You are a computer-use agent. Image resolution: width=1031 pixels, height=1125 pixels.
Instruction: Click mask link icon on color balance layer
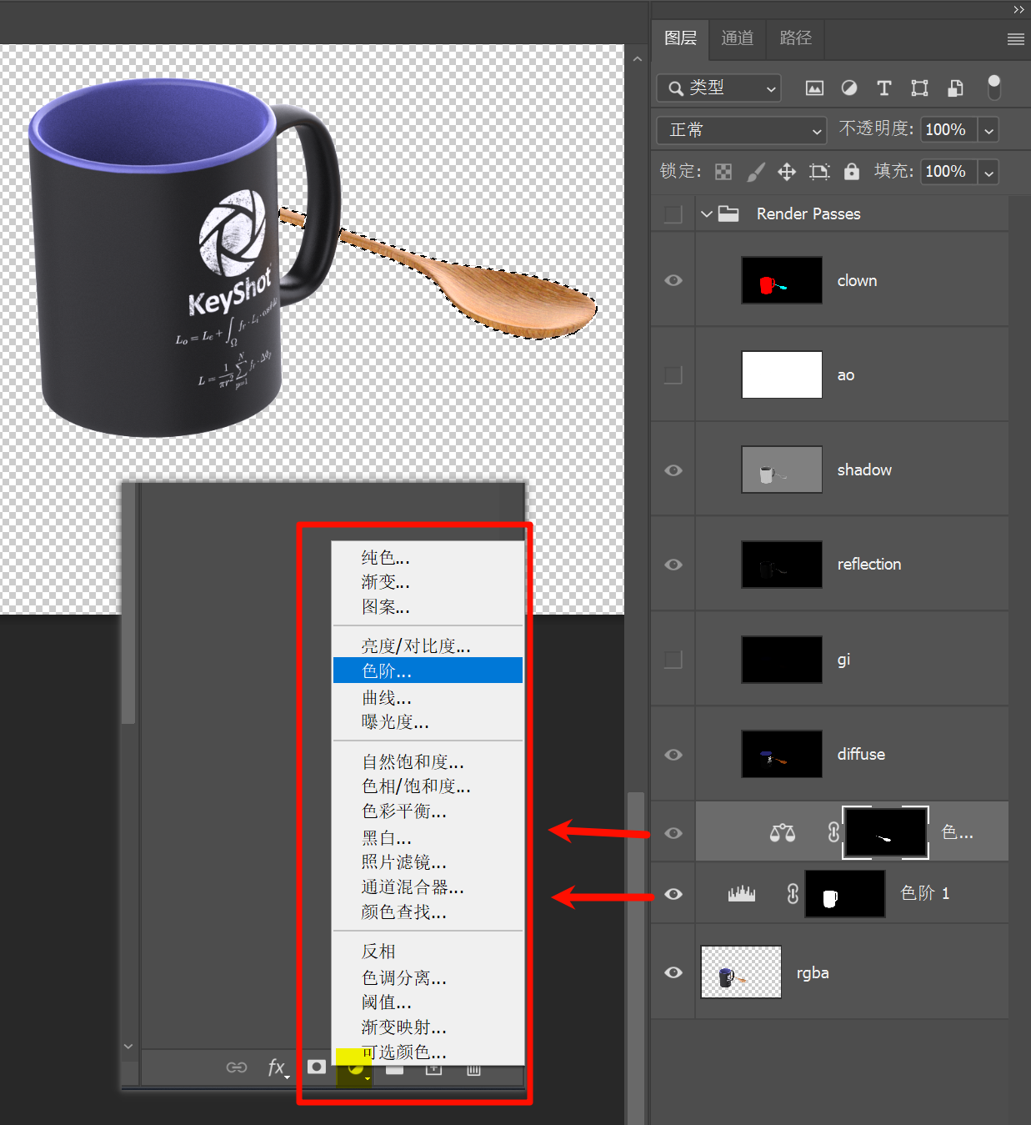coord(833,831)
